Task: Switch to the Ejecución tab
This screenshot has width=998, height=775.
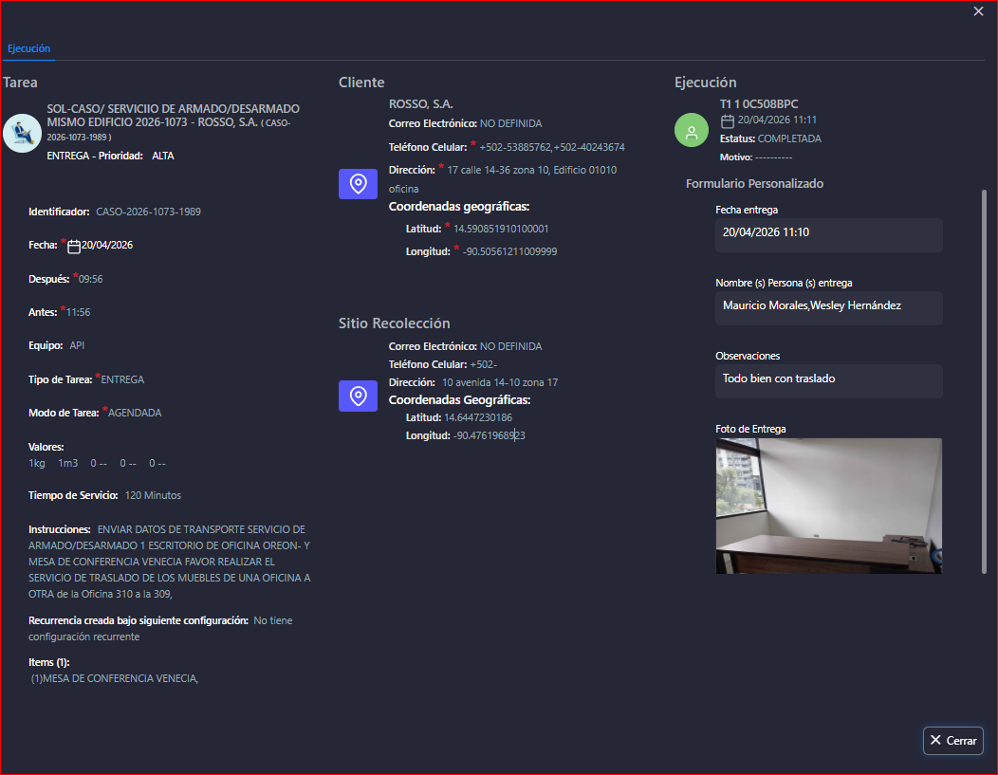Action: (x=28, y=48)
